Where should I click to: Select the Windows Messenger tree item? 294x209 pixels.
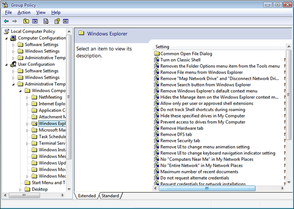point(52,156)
